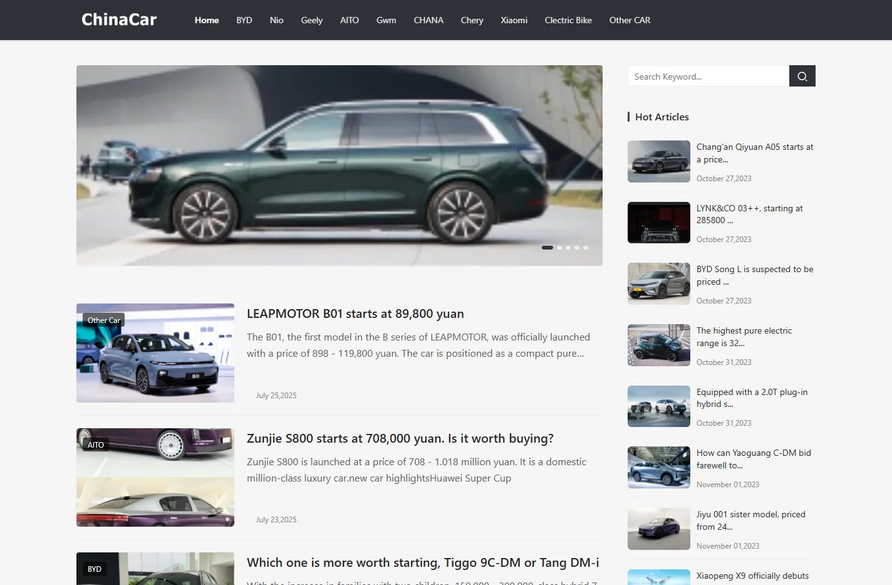The image size is (892, 585).
Task: Click the highest pure electric range thumbnail
Action: (x=659, y=345)
